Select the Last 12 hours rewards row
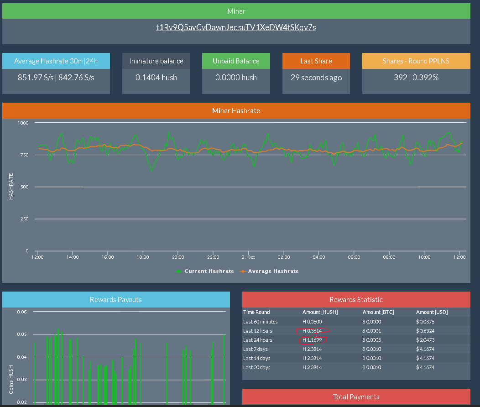 coord(356,331)
